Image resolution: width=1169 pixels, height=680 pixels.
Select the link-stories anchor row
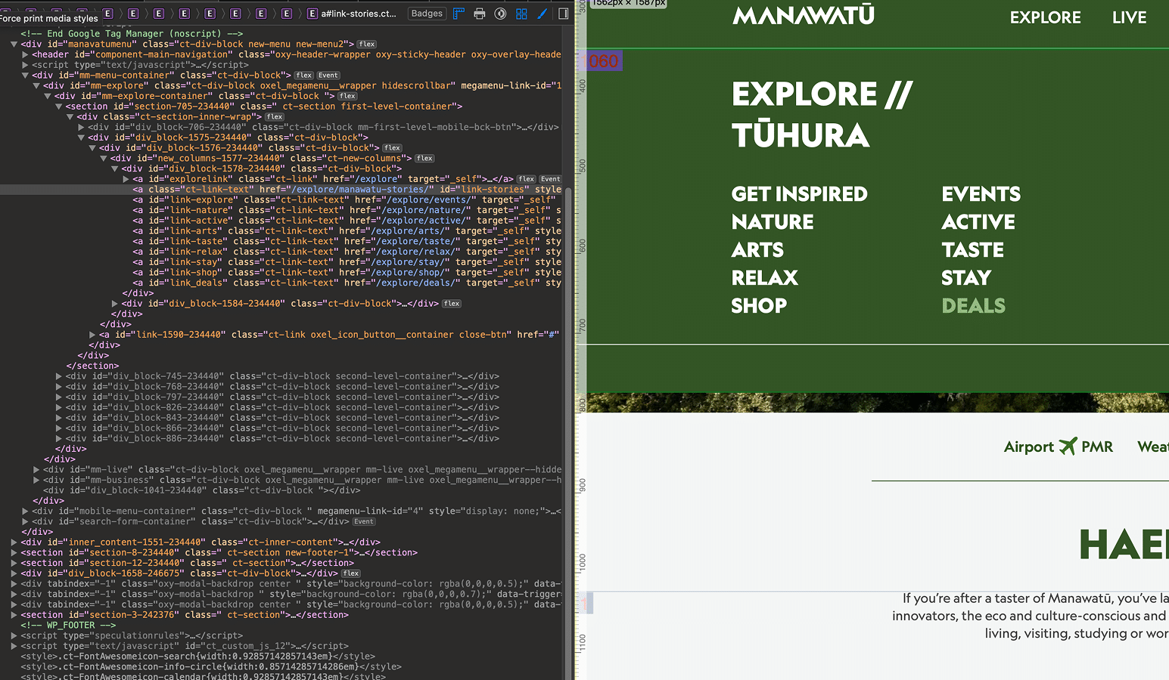[x=281, y=190]
